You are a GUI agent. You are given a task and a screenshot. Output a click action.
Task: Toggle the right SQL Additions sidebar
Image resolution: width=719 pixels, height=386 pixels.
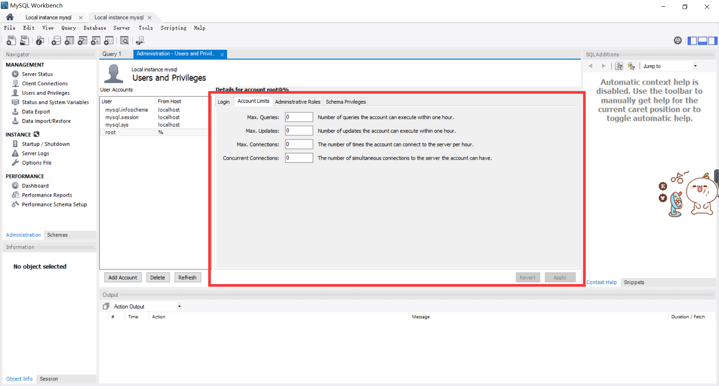coord(713,40)
